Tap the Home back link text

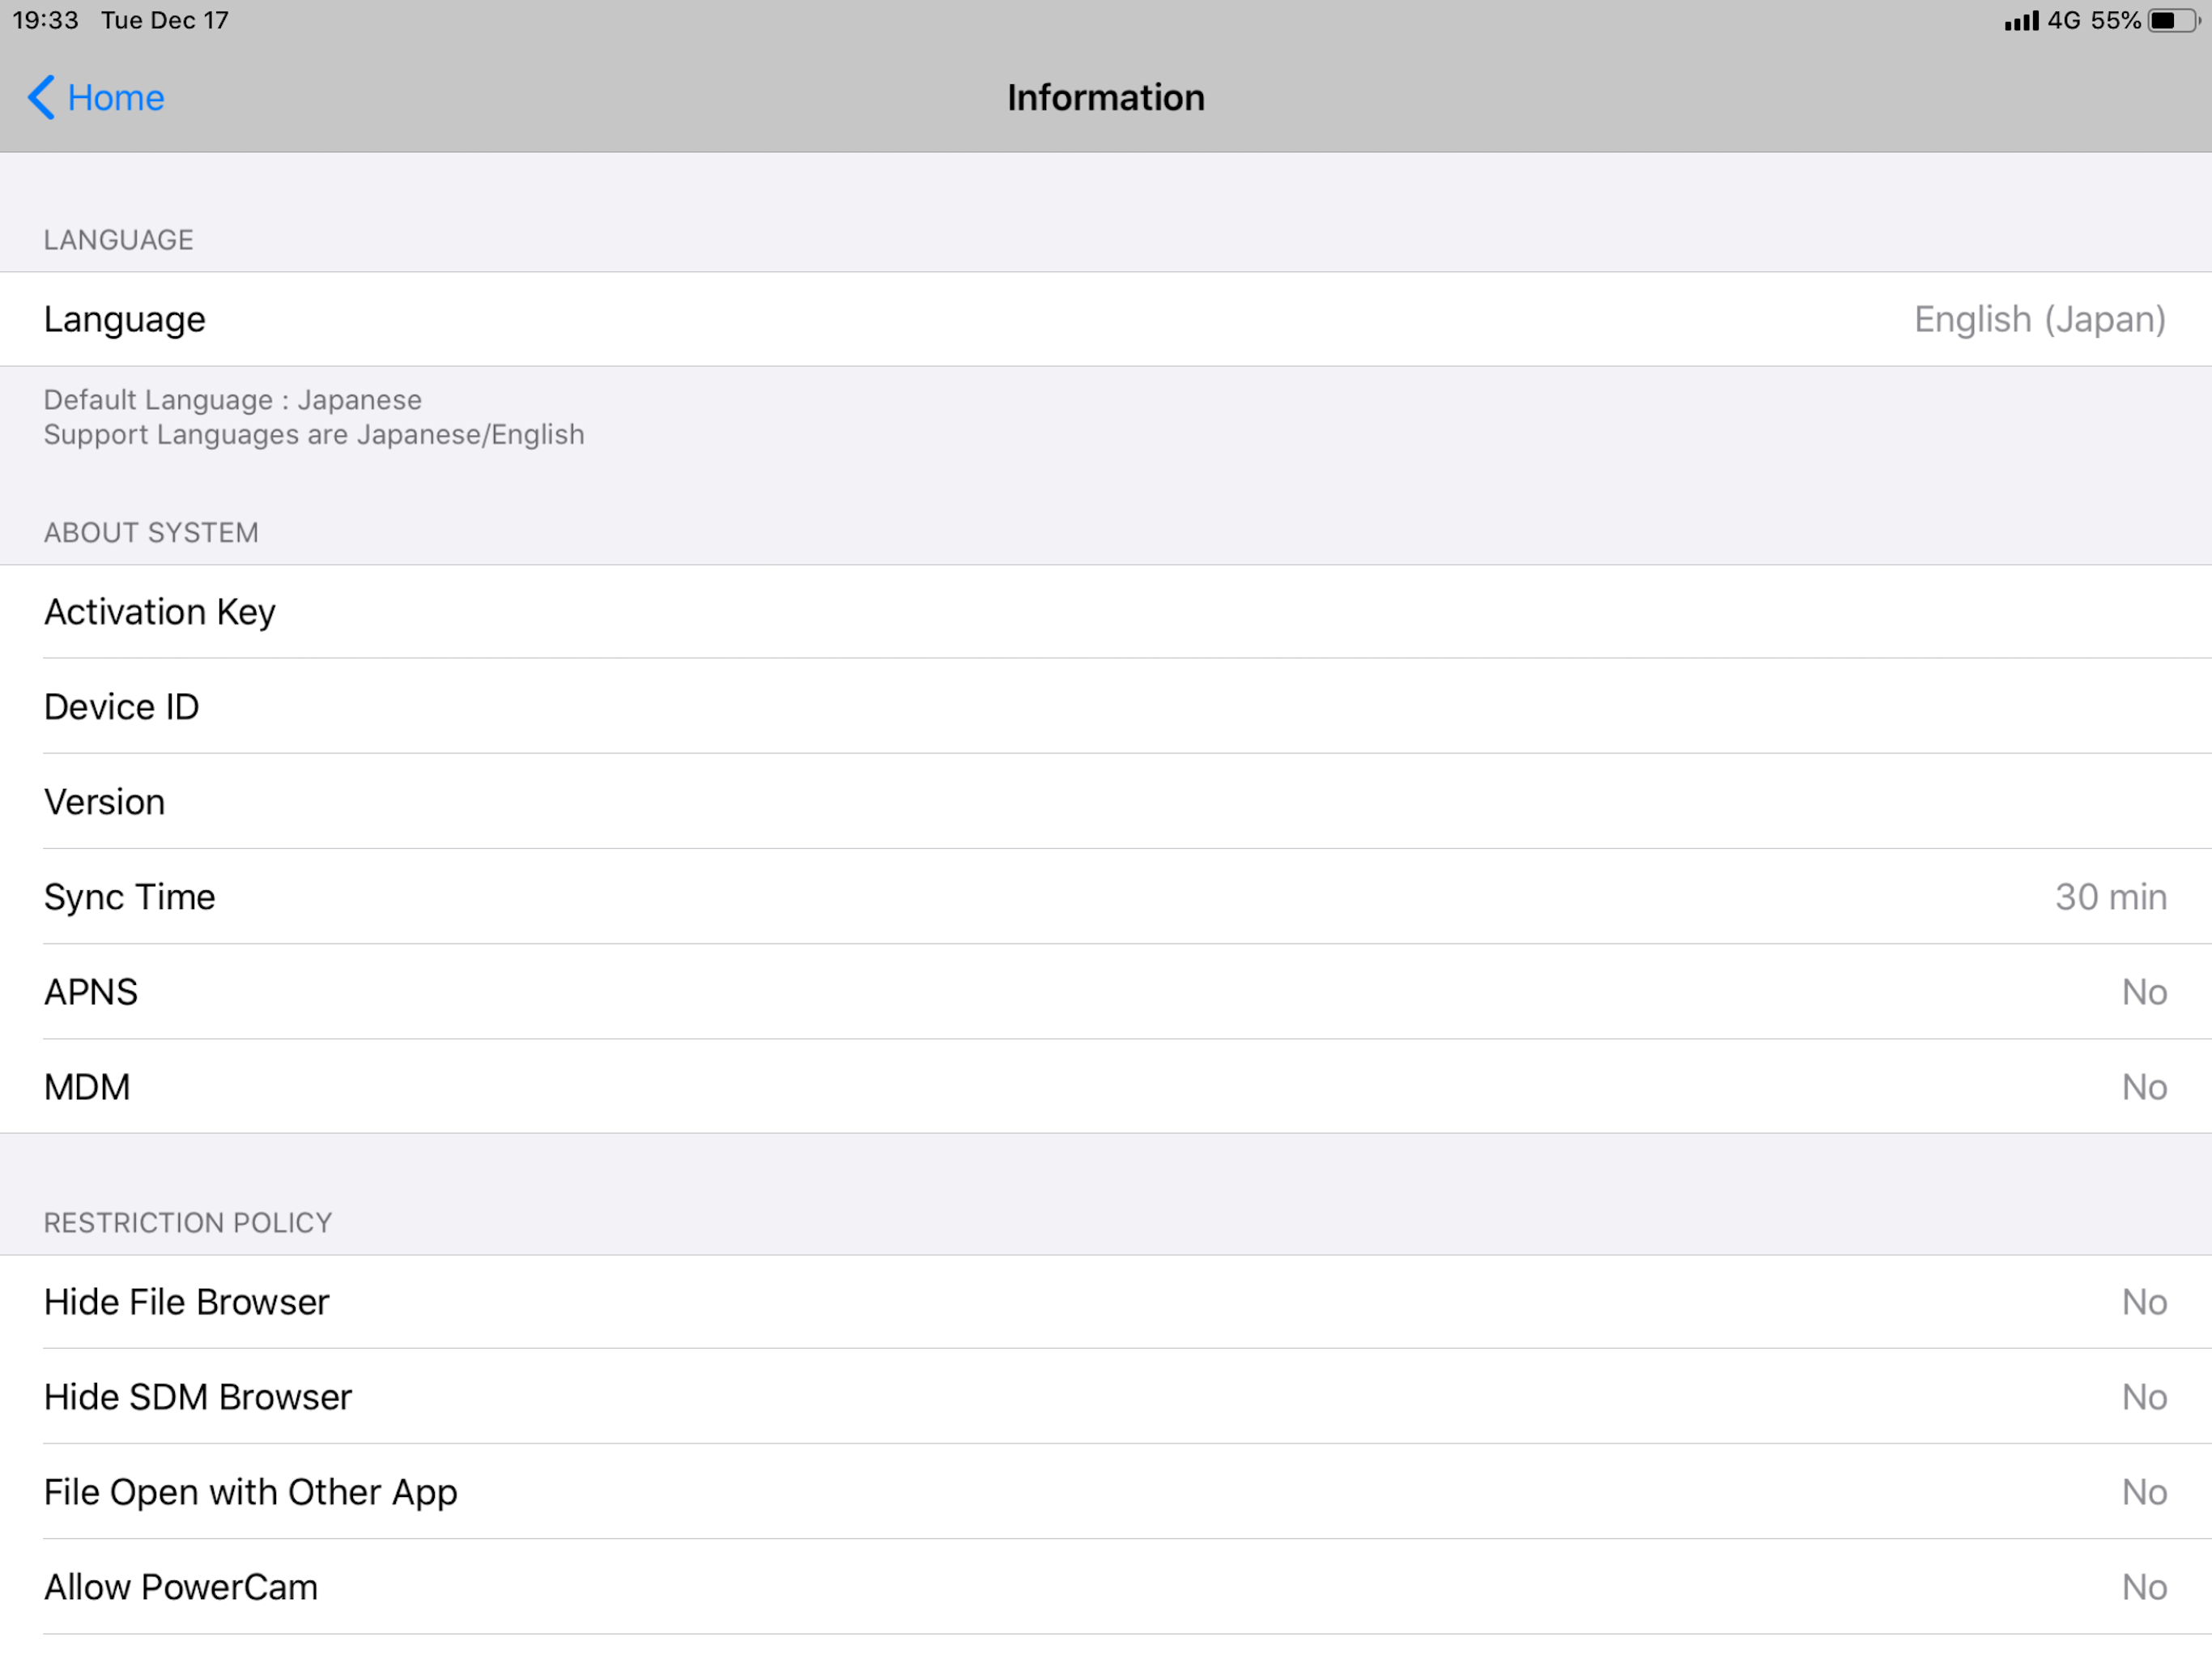click(x=116, y=98)
